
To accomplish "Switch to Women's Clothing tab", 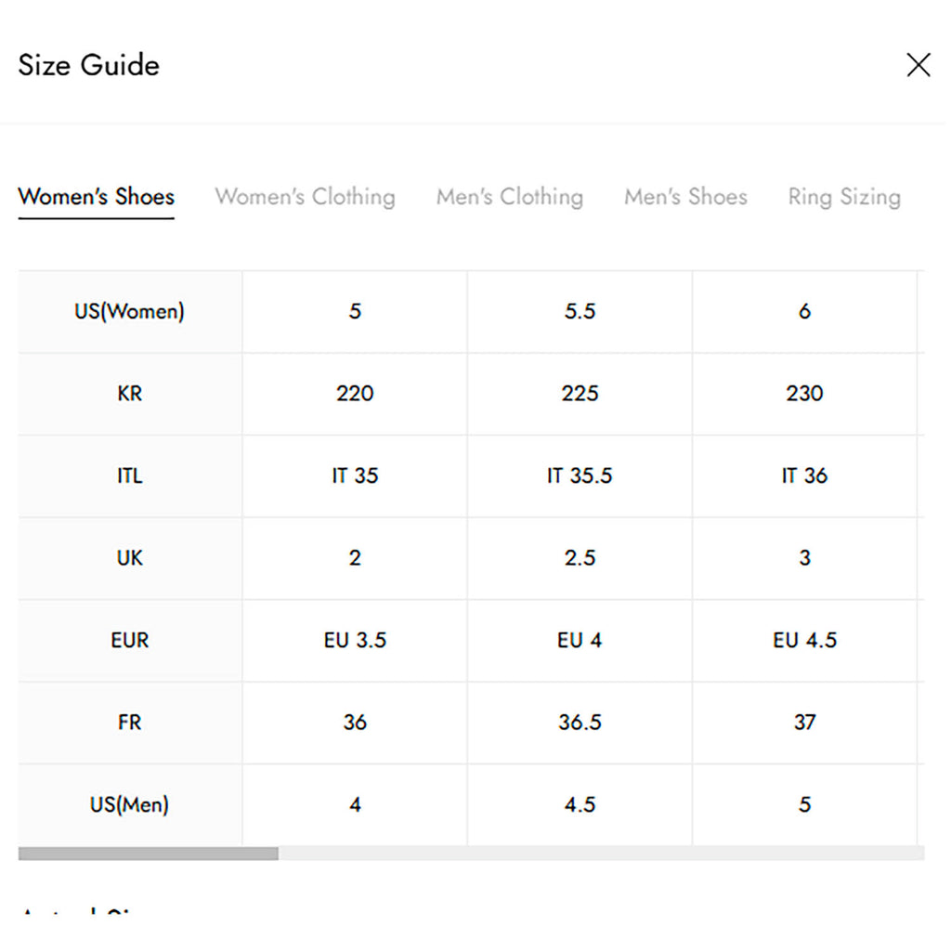I will tap(305, 197).
